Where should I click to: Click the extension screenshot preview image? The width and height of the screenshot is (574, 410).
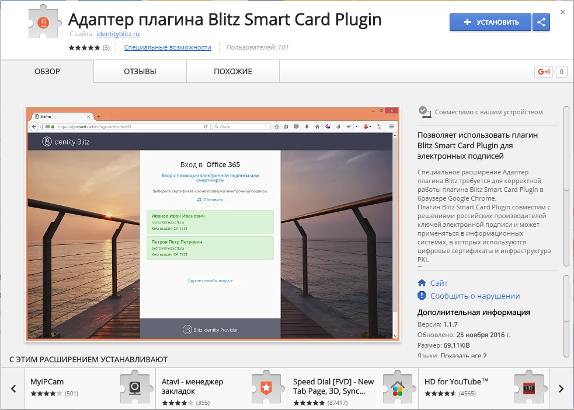213,223
